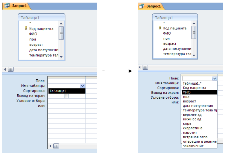This screenshot has width=225, height=153.
Task: Click scroll down arrow of right Таблица1 list
Action: 194,55
